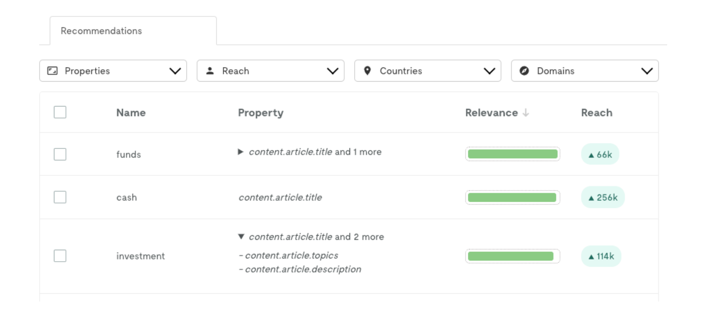Click the Relevance sort down-arrow icon
The image size is (719, 309).
point(526,113)
